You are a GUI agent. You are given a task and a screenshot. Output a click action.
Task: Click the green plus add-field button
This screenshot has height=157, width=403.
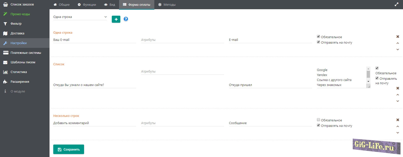click(x=116, y=19)
